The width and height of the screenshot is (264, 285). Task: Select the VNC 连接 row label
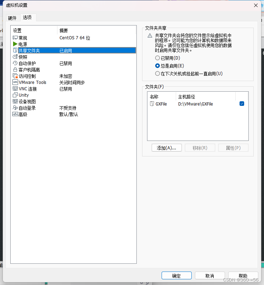28,89
